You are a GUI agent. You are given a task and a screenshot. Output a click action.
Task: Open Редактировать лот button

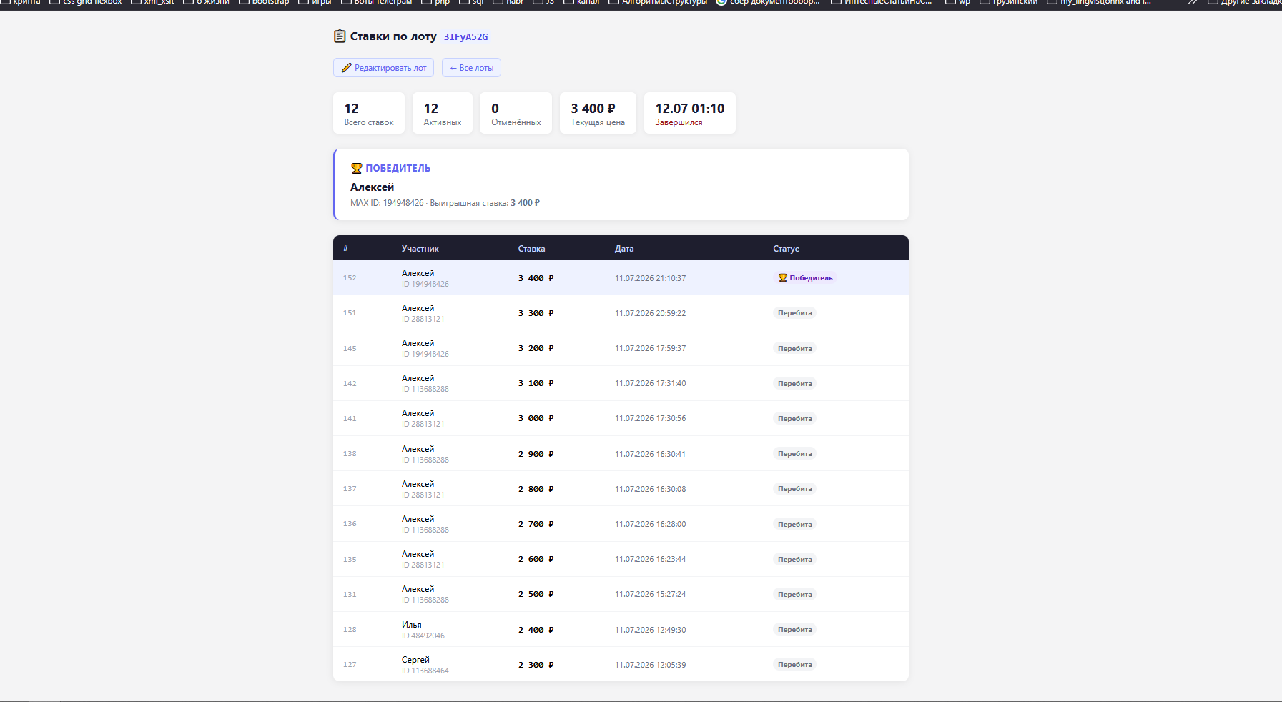coord(383,68)
